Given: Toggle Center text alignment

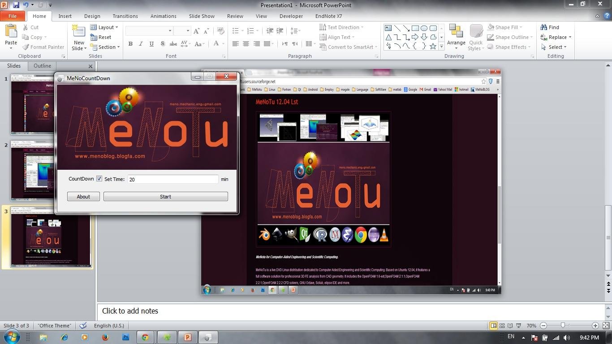Looking at the screenshot, I should pos(246,44).
